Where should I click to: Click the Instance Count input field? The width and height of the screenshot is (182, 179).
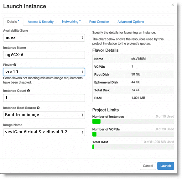point(44,98)
